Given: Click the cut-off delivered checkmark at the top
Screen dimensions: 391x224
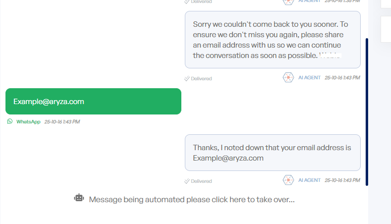Looking at the screenshot, I should pyautogui.click(x=187, y=1).
